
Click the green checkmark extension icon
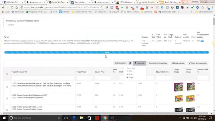tap(192, 7)
